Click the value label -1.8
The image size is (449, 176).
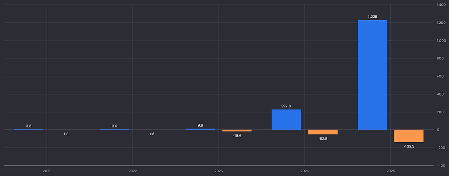pos(151,134)
